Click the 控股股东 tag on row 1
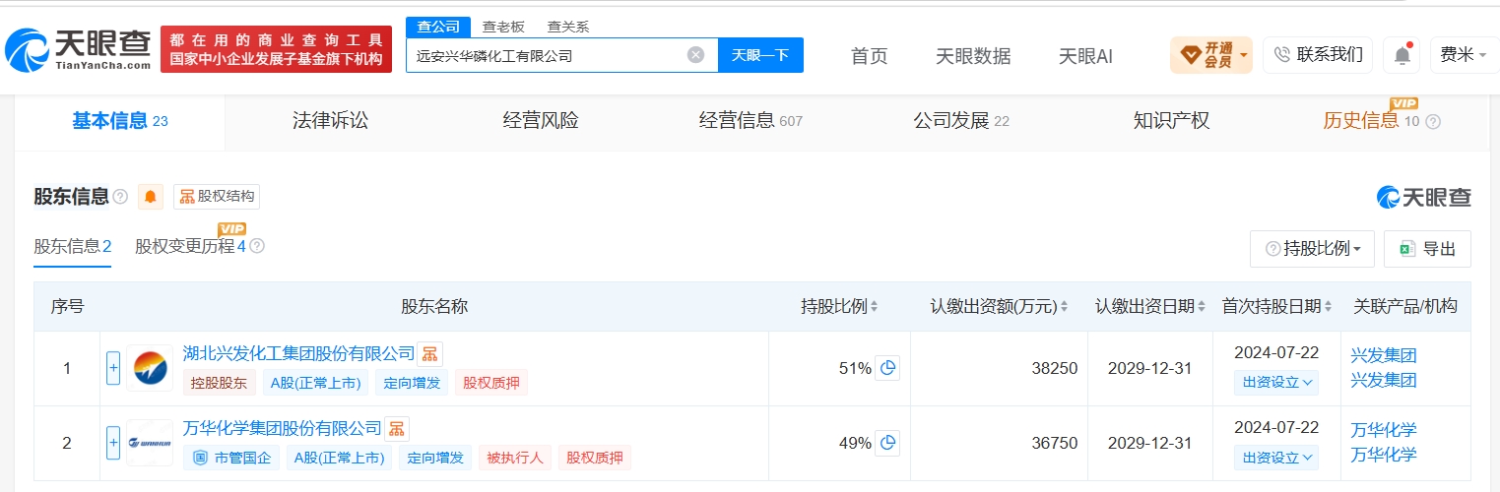Screen dimensions: 1500x492 (x=220, y=383)
